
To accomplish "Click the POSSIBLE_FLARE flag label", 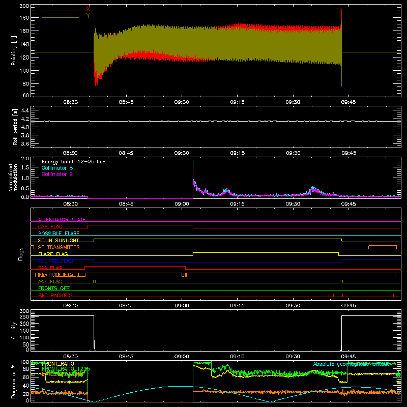I will tap(59, 234).
